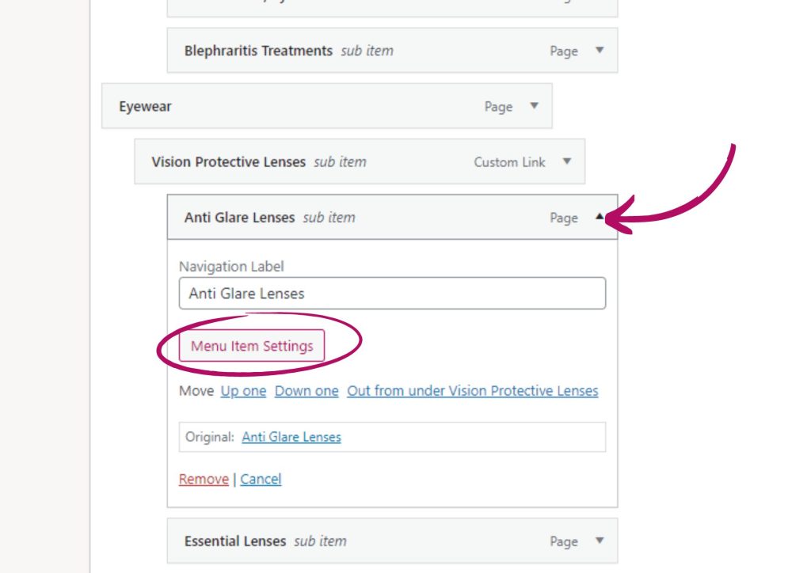Select the Blephraritis Treatments sub item title
811x573 pixels.
tap(258, 51)
